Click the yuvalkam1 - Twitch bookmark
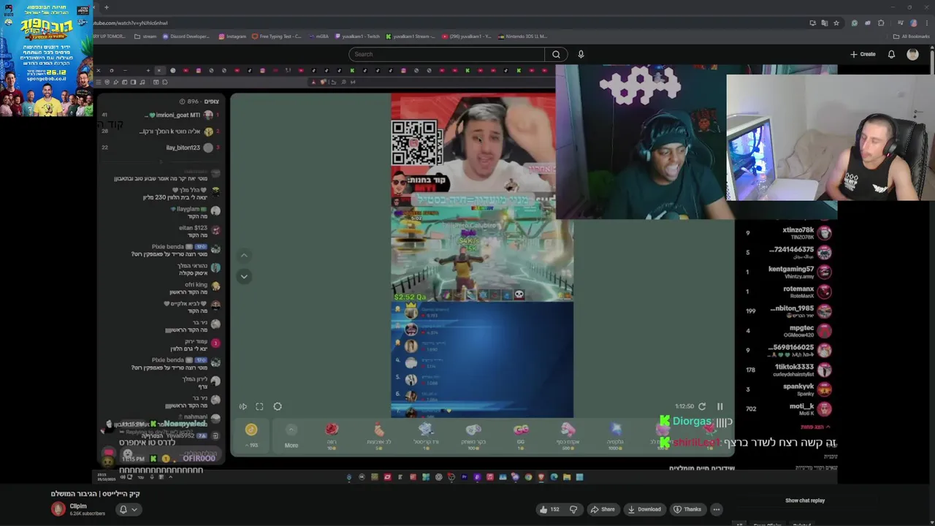Viewport: 935px width, 526px height. (358, 37)
